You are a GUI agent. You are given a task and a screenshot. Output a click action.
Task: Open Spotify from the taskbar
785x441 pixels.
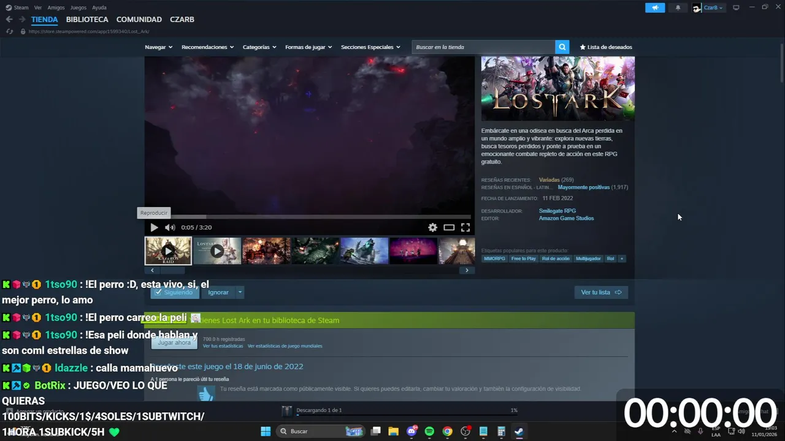429,431
